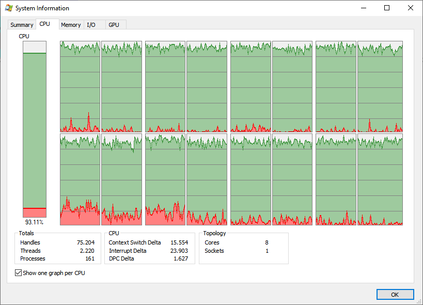Click the Processes value 161
Viewport: 423px width, 305px height.
[x=90, y=258]
